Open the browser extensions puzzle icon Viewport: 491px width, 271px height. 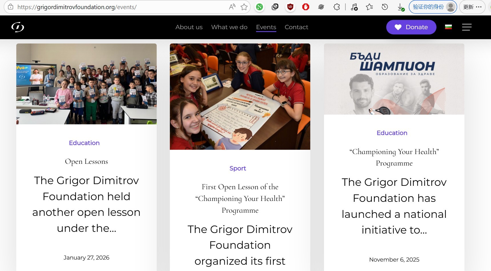coord(337,7)
